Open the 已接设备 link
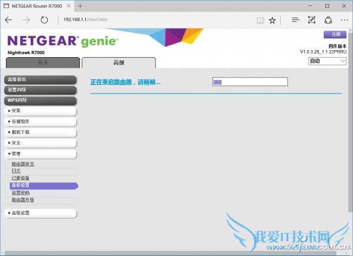The width and height of the screenshot is (353, 256). click(x=21, y=178)
